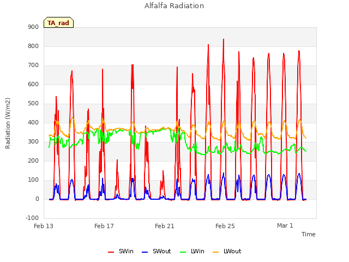Click the 500 y-axis tick label
Viewport: 349px width, 262px height.
coord(33,103)
